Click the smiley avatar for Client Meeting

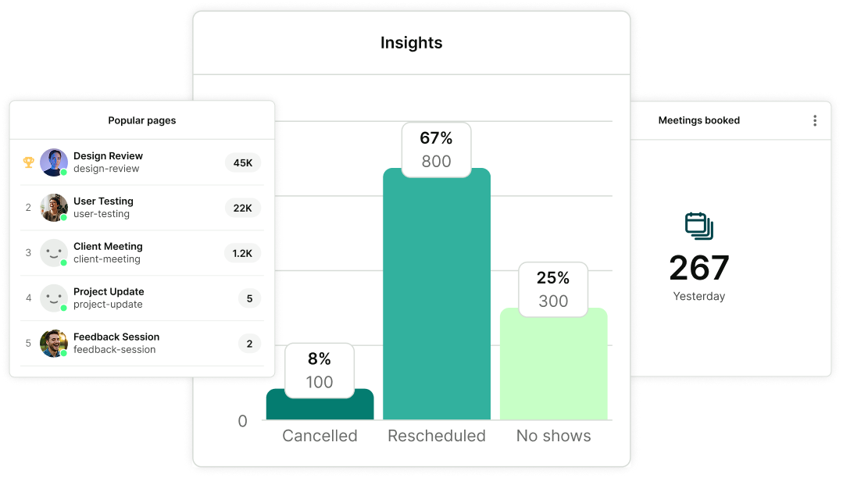(x=53, y=253)
